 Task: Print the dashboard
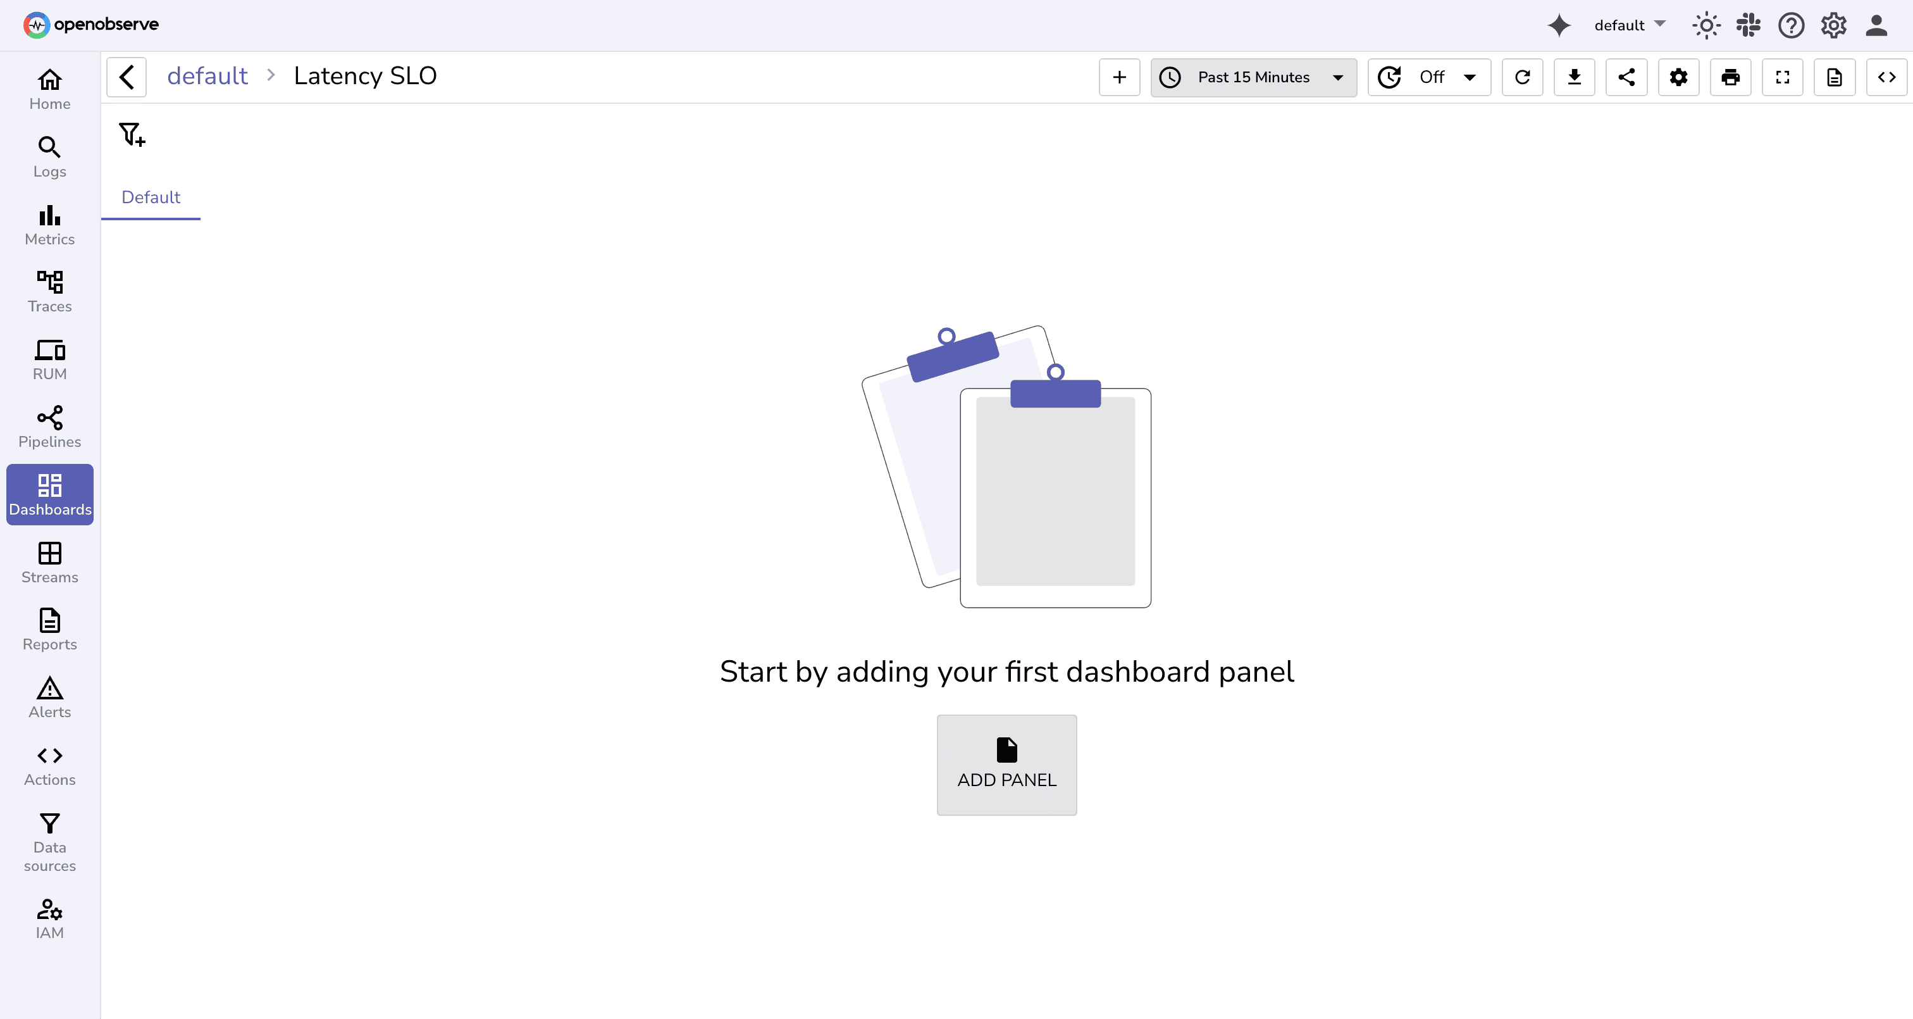pyautogui.click(x=1731, y=77)
